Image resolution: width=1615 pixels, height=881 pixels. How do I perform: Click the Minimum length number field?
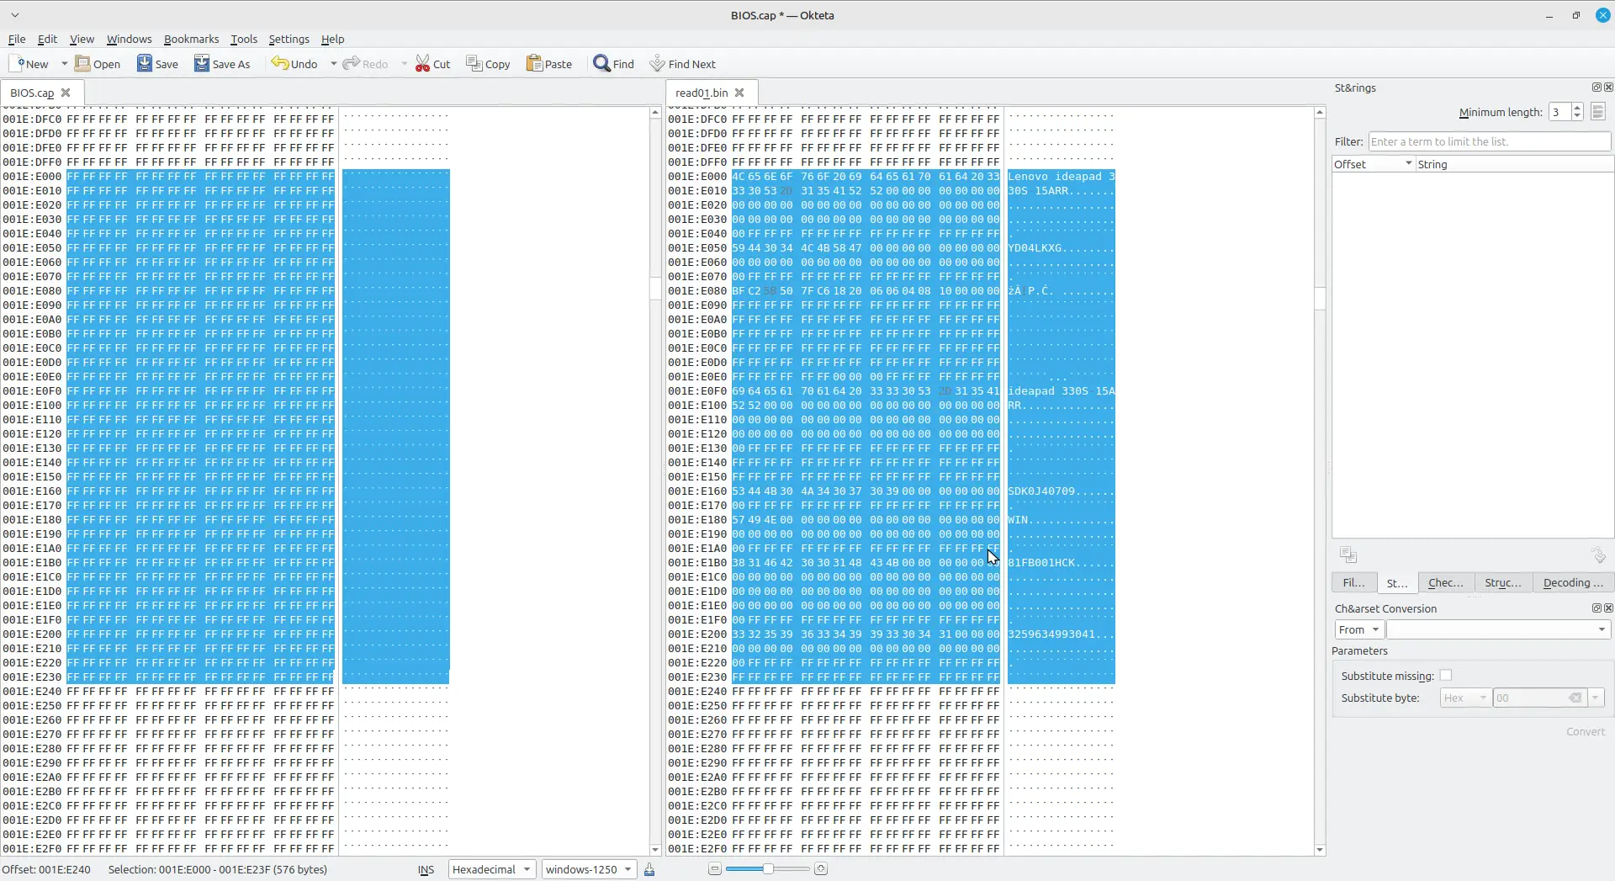(1559, 112)
